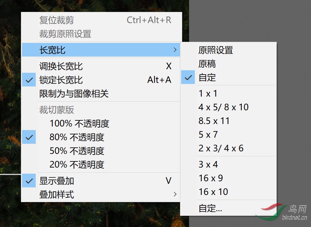Choose 原稿 original ratio option
Viewport: 311px width, 227px height.
point(228,64)
